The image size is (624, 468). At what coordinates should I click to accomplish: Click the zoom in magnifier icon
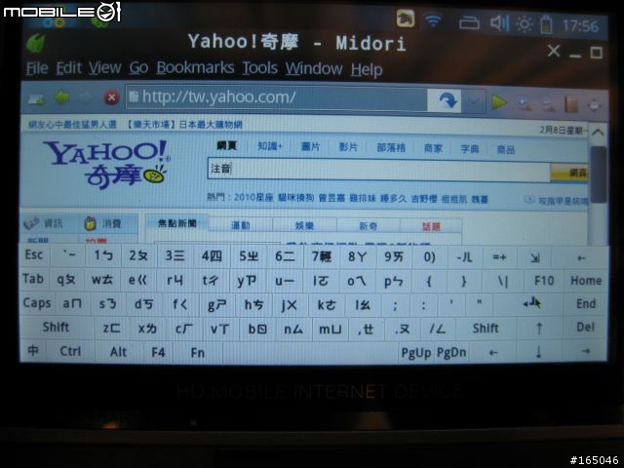click(525, 104)
